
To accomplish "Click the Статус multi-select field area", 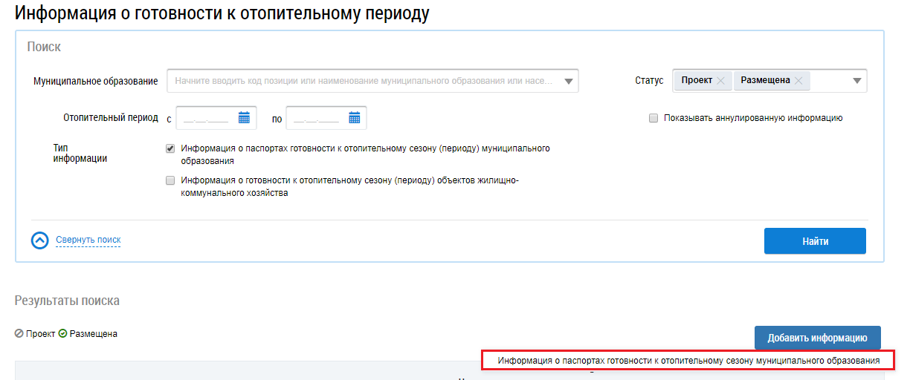I will 769,81.
